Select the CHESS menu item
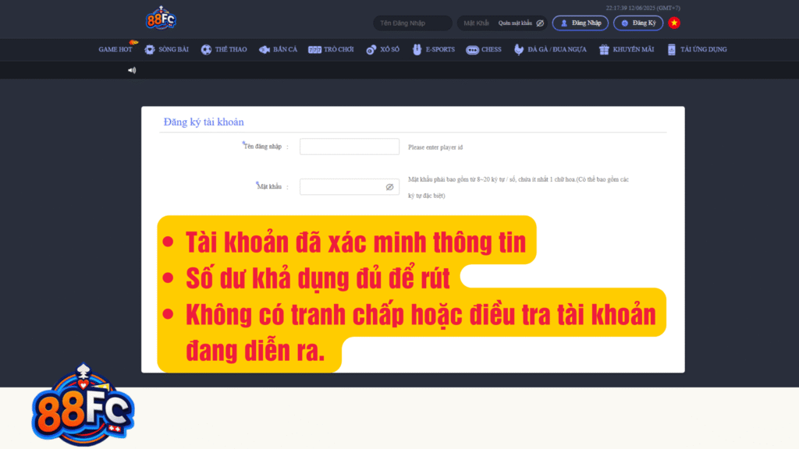Image resolution: width=799 pixels, height=449 pixels. [483, 49]
